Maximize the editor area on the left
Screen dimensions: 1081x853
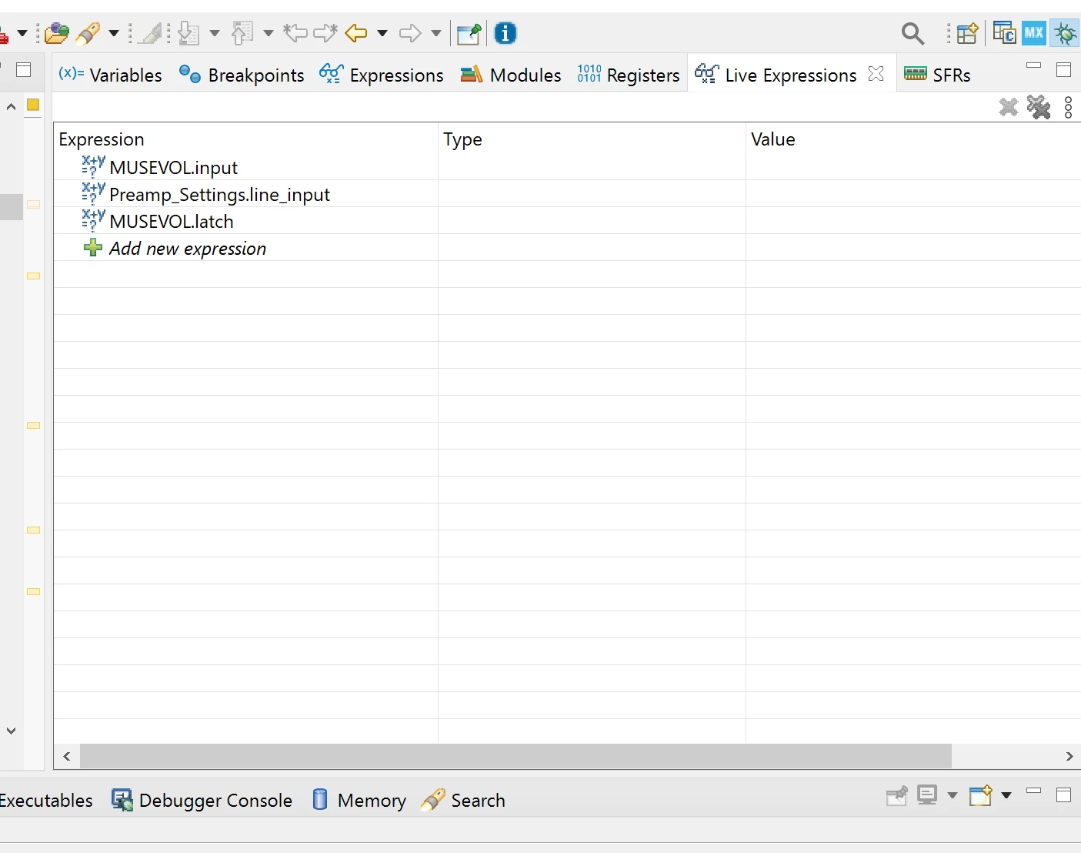tap(24, 70)
